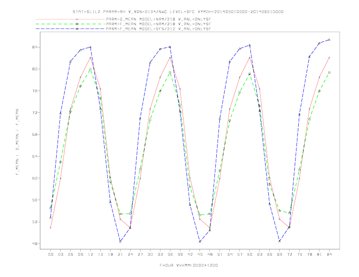Click x-axis forecast hour label 75
This screenshot has height=277, width=359.
click(x=300, y=254)
